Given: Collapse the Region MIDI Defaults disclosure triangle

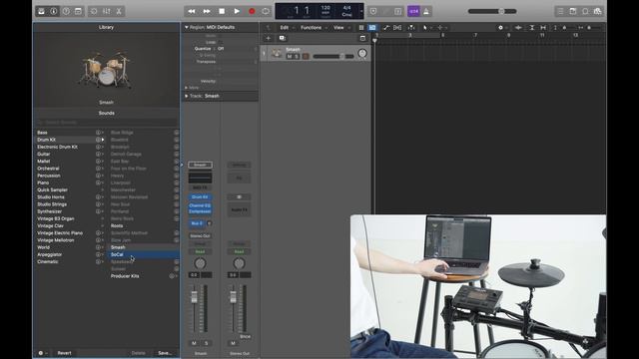Looking at the screenshot, I should 187,27.
